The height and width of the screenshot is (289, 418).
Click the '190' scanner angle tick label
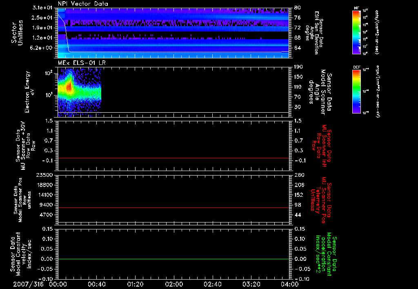(x=299, y=67)
